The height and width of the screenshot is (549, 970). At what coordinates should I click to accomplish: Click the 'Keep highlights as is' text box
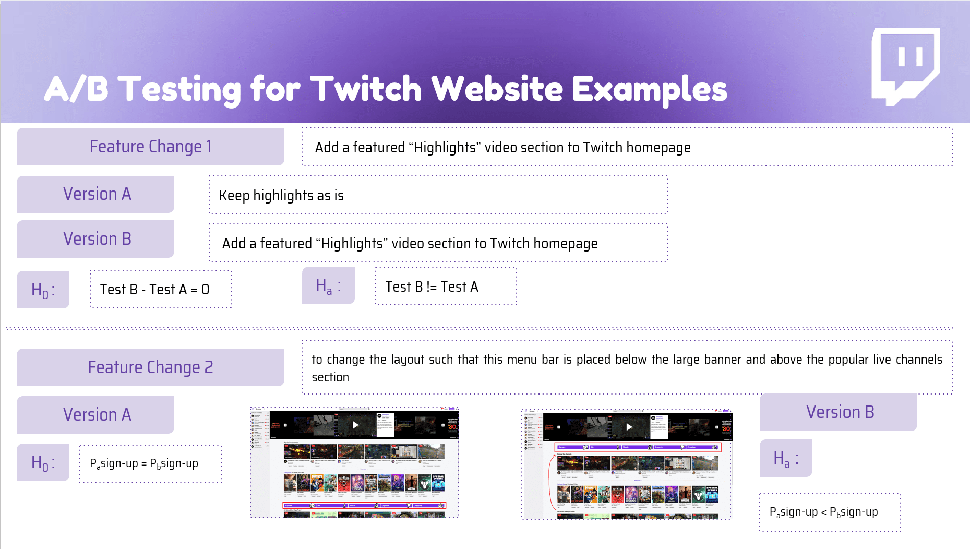click(438, 195)
